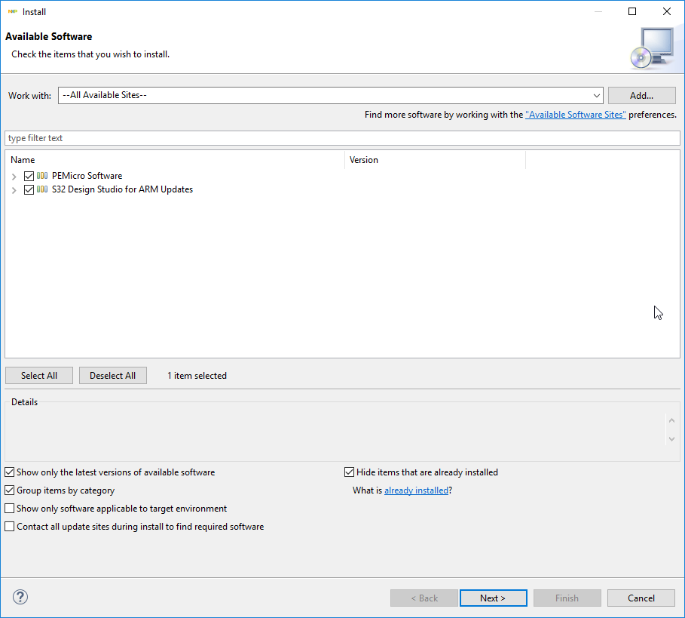Viewport: 685px width, 618px height.
Task: Select the PEMicro Software row text
Action: 87,176
